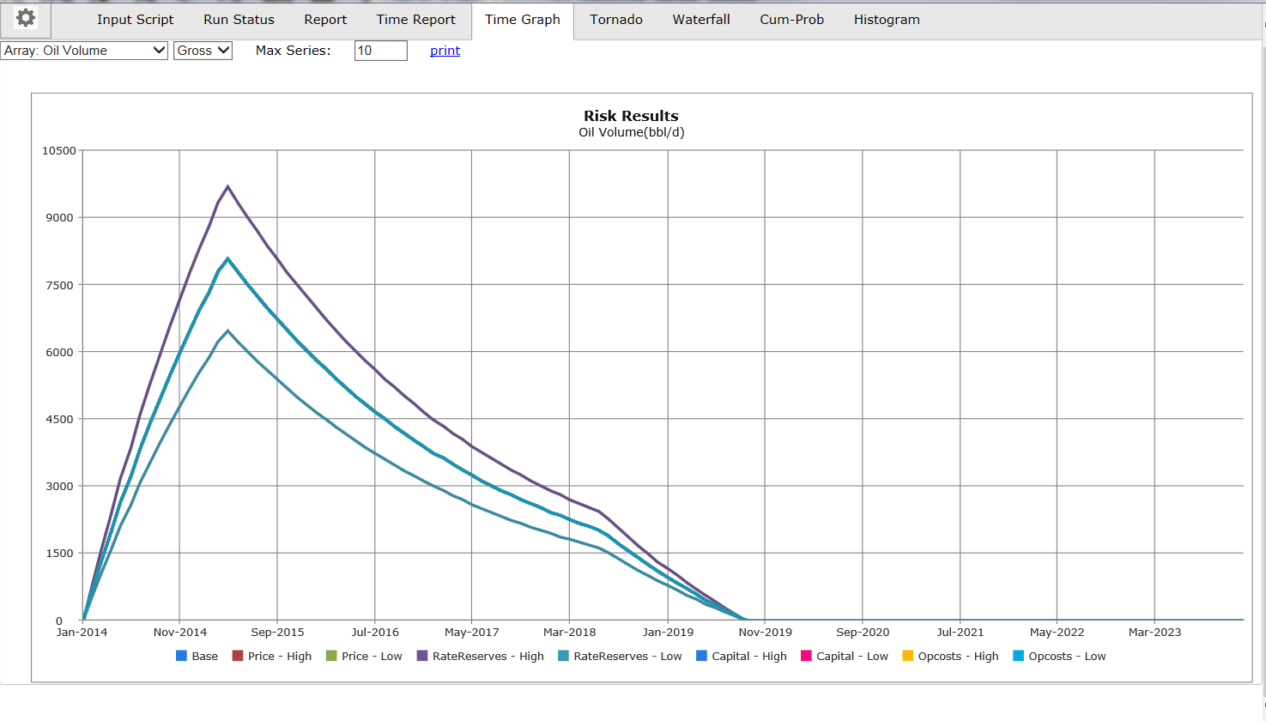
Task: Click the Nov-2019 x-axis label
Action: click(x=766, y=632)
